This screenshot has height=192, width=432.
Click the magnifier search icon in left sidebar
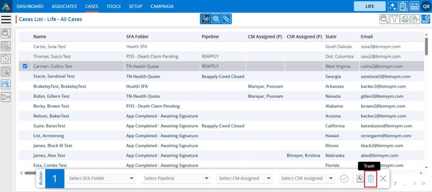(x=6, y=33)
